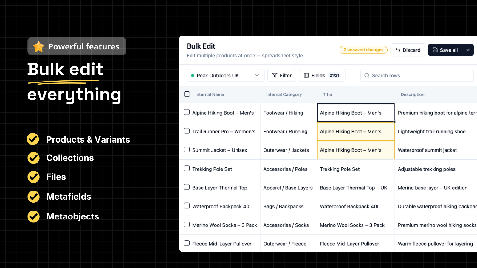The image size is (477, 268).
Task: Click the Title column header
Action: coord(327,94)
